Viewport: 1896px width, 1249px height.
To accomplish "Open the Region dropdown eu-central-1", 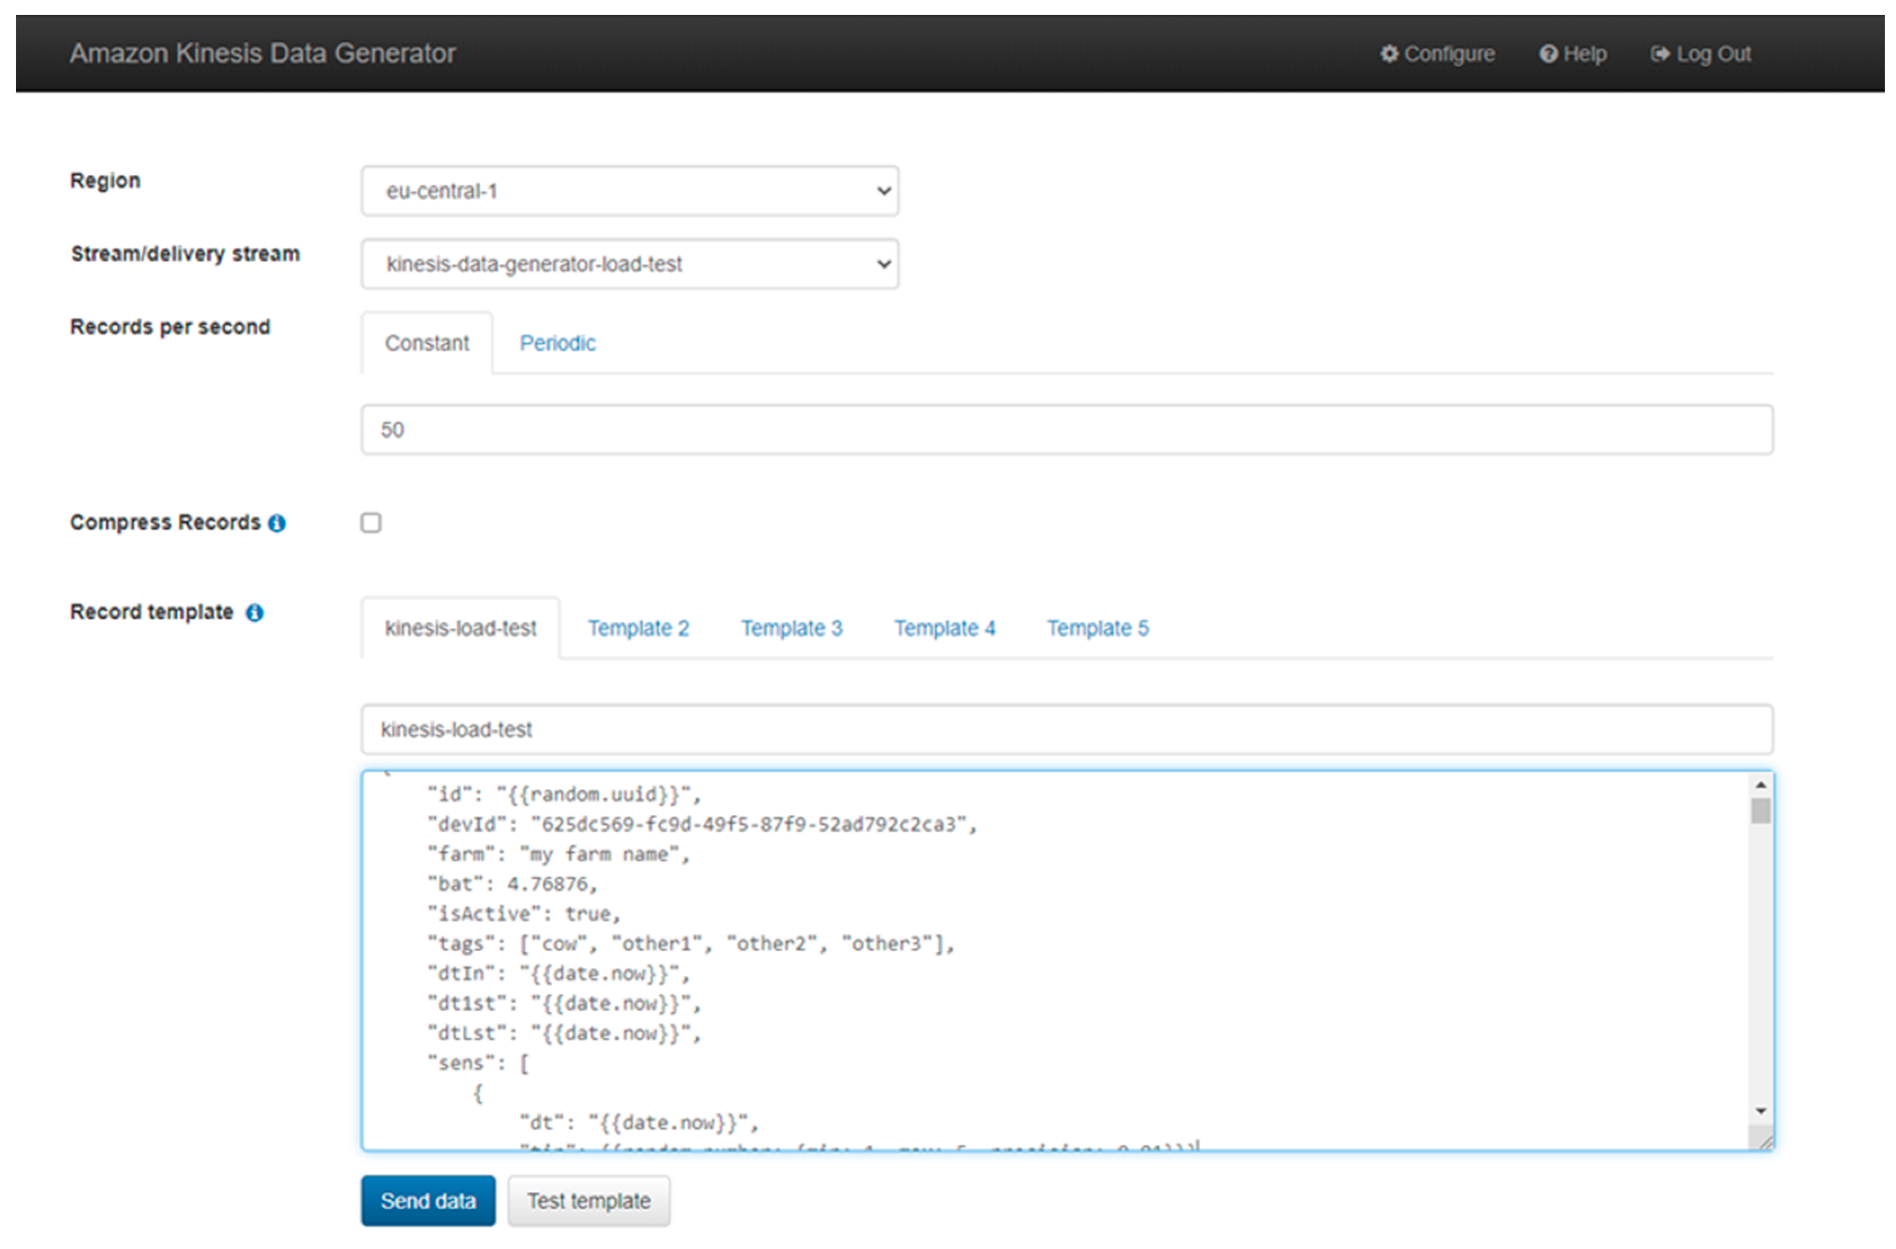I will [x=630, y=191].
